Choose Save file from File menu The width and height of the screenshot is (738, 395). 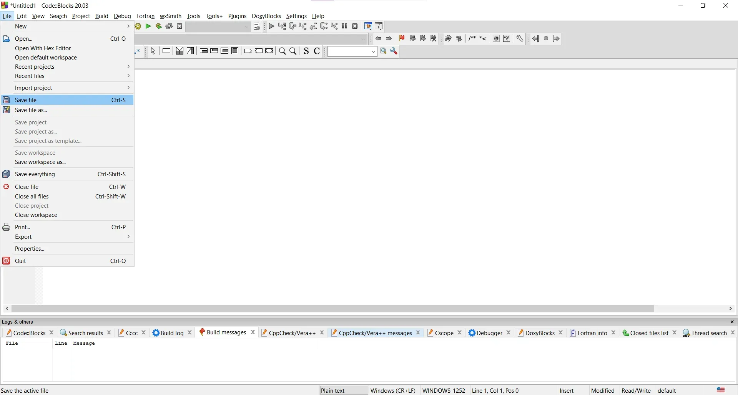tap(68, 100)
